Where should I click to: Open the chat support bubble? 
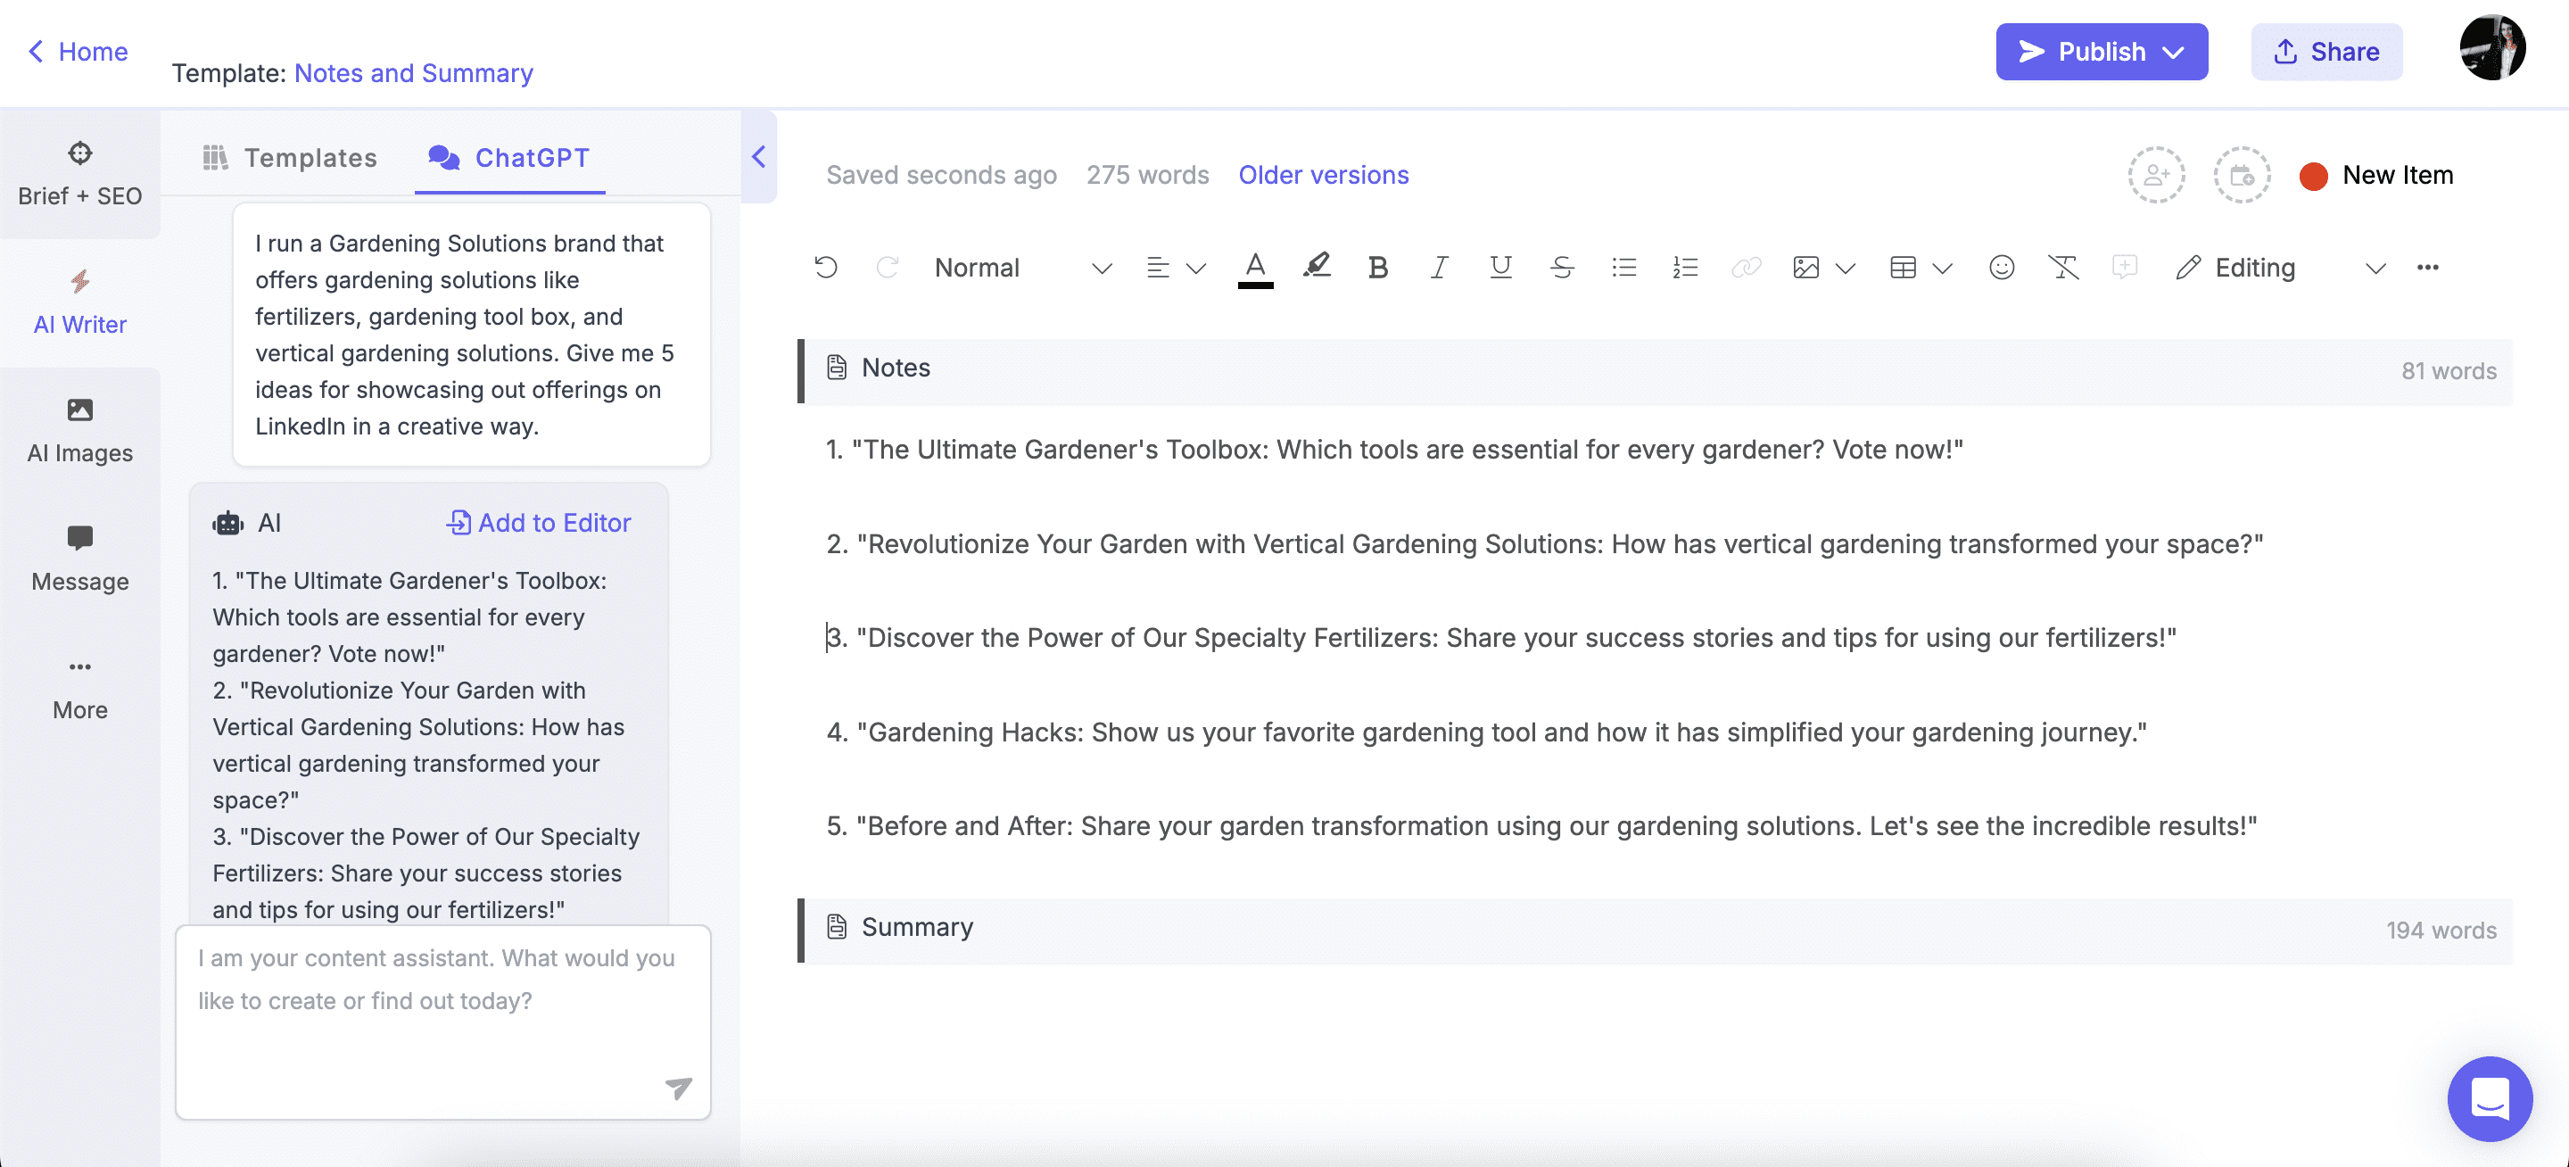tap(2491, 1099)
